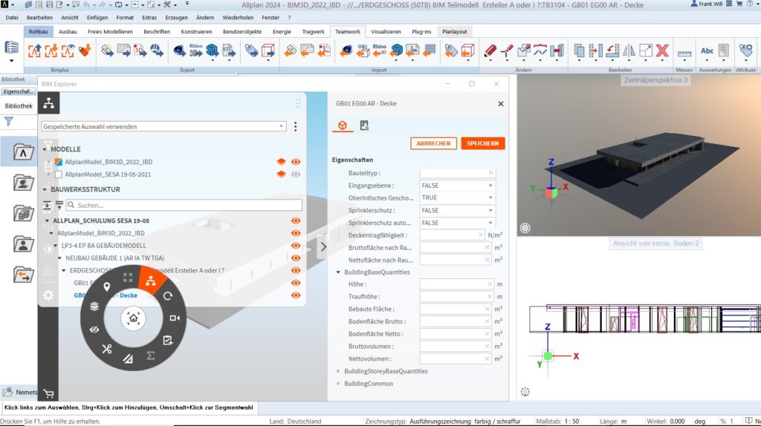Open the Gespeicherte Auswahl verwenden dropdown

[163, 127]
